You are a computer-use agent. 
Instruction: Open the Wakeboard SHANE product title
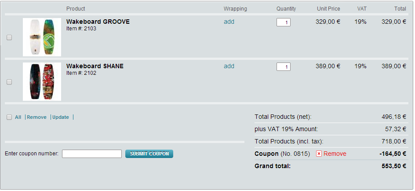point(95,66)
